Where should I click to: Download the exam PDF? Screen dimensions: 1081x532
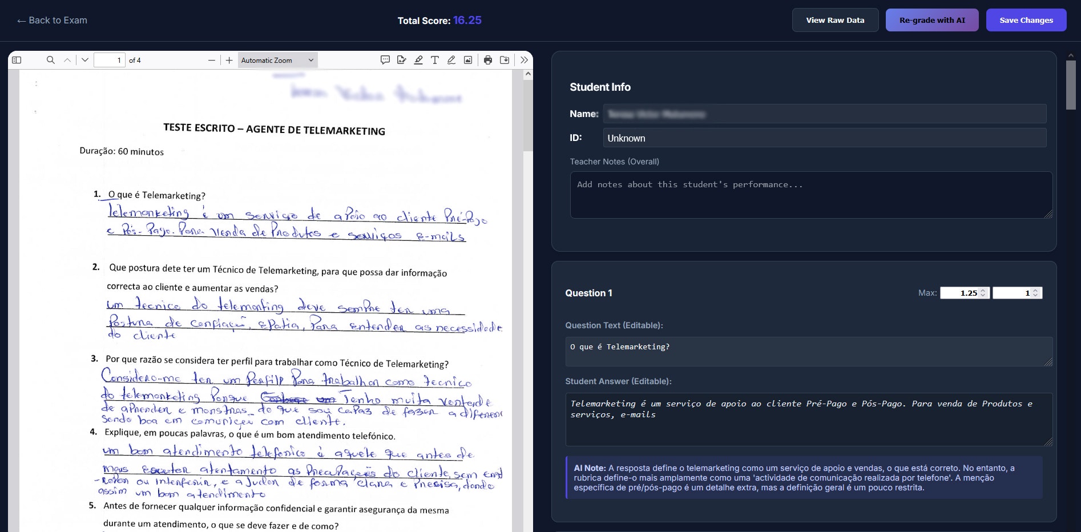(x=505, y=59)
